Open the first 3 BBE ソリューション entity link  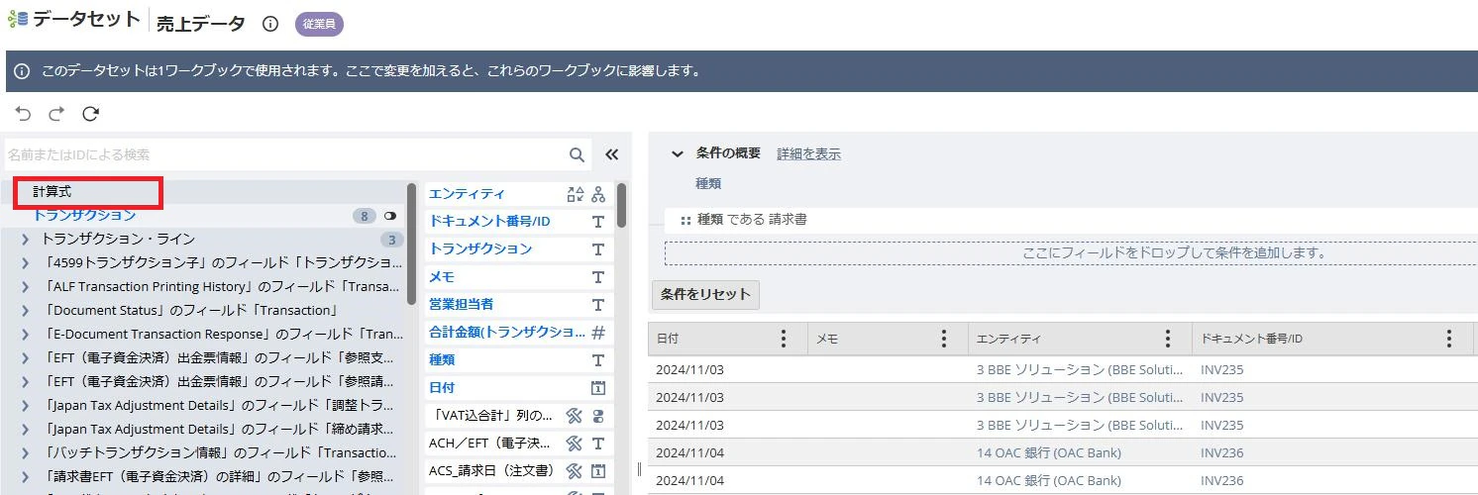(1080, 370)
